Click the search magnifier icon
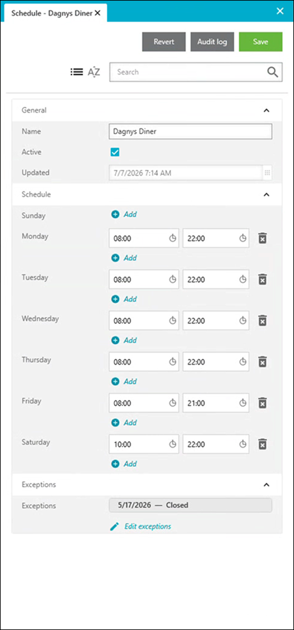This screenshot has width=294, height=630. coord(273,72)
